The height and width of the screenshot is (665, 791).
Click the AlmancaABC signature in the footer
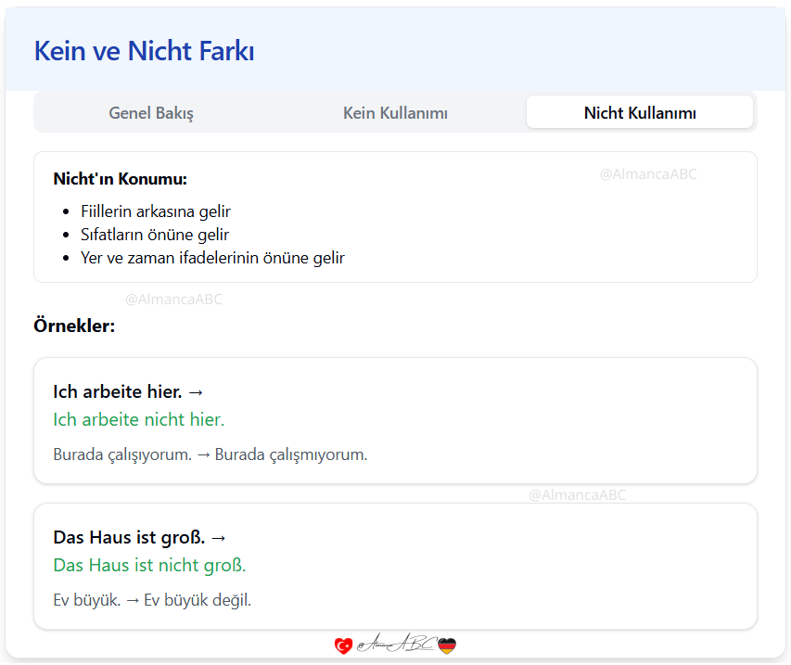pyautogui.click(x=396, y=643)
